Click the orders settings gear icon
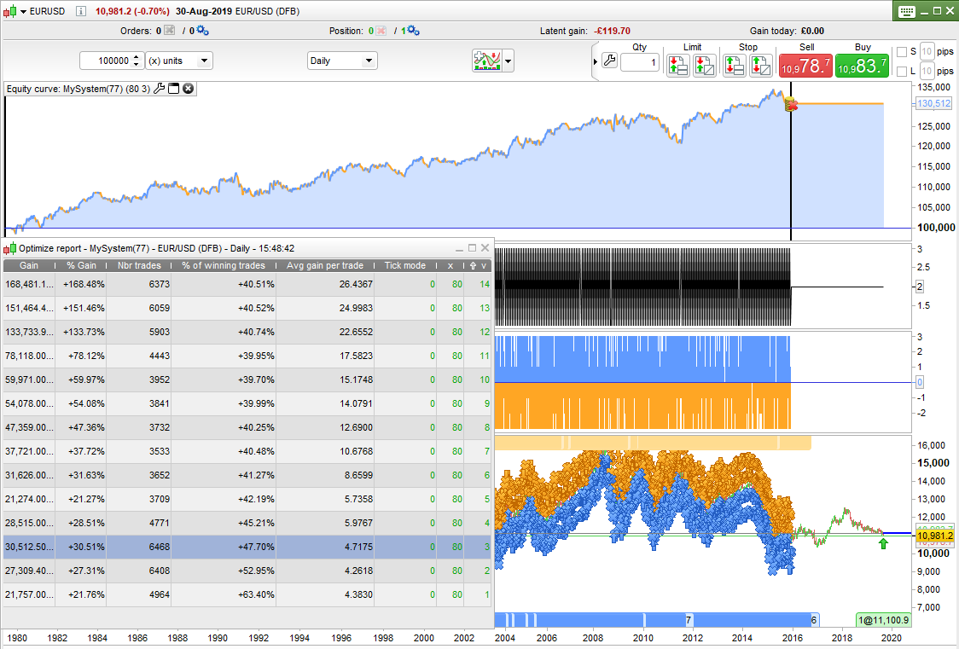The height and width of the screenshot is (649, 959). pyautogui.click(x=202, y=31)
